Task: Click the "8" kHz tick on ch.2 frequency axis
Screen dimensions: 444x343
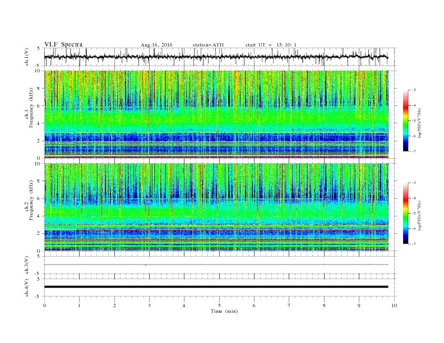Action: [39, 181]
